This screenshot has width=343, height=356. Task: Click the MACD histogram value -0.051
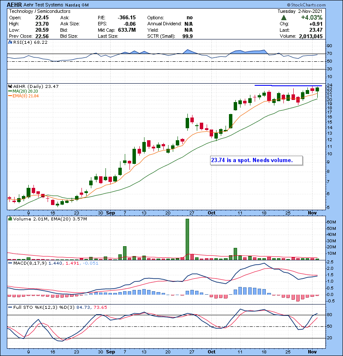pyautogui.click(x=90, y=263)
